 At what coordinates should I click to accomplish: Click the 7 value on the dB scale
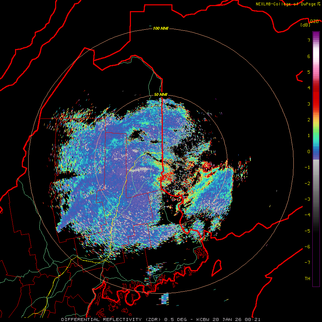click(x=309, y=40)
